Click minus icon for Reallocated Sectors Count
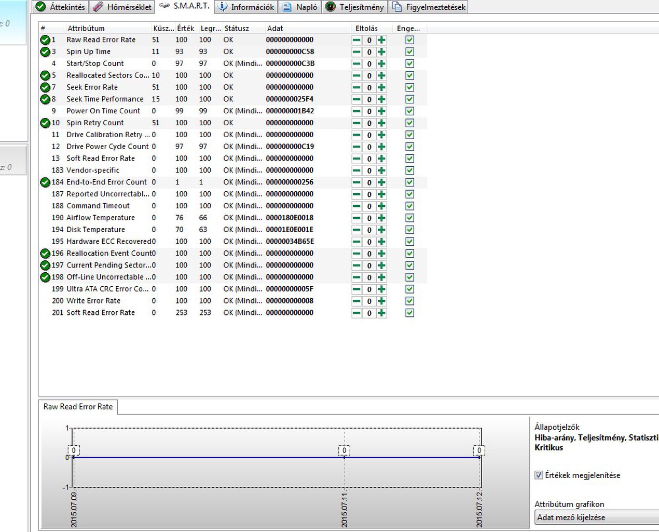Viewport: 659px width, 532px height. click(x=356, y=76)
